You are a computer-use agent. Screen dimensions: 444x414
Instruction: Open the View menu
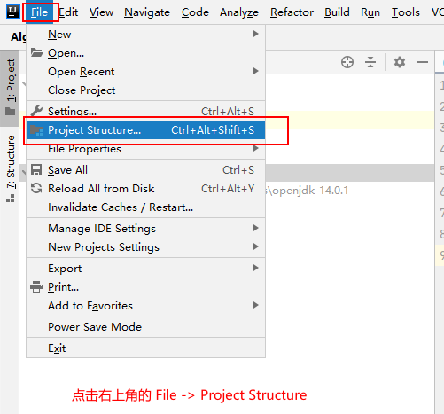point(101,12)
